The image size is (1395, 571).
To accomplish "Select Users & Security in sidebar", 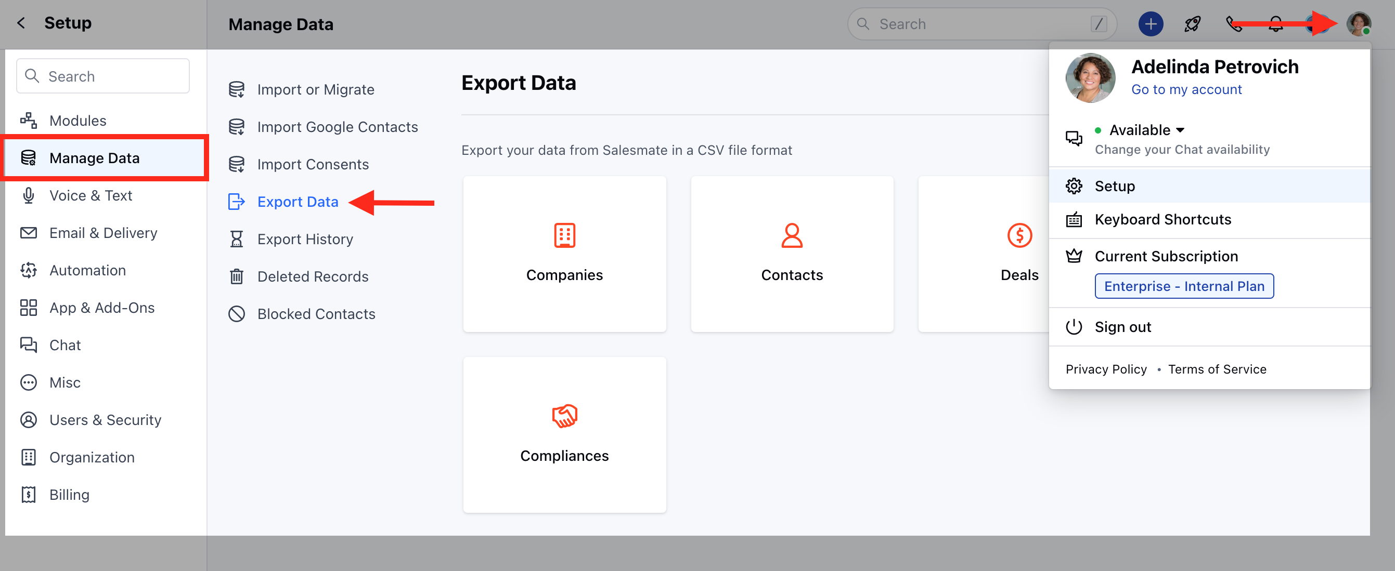I will (x=105, y=420).
